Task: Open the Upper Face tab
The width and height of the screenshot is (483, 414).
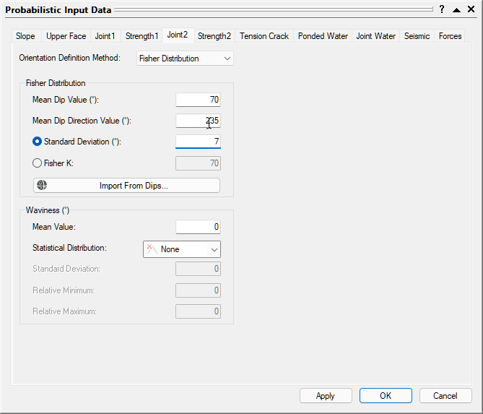Action: click(x=66, y=36)
